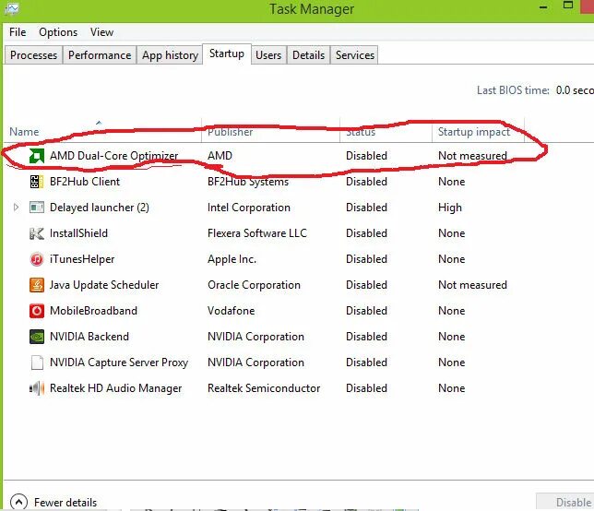The width and height of the screenshot is (594, 511).
Task: Select the Startup tab
Action: (227, 53)
